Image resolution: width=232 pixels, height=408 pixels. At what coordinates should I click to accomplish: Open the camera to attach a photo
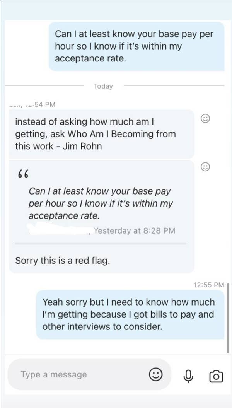pyautogui.click(x=216, y=375)
